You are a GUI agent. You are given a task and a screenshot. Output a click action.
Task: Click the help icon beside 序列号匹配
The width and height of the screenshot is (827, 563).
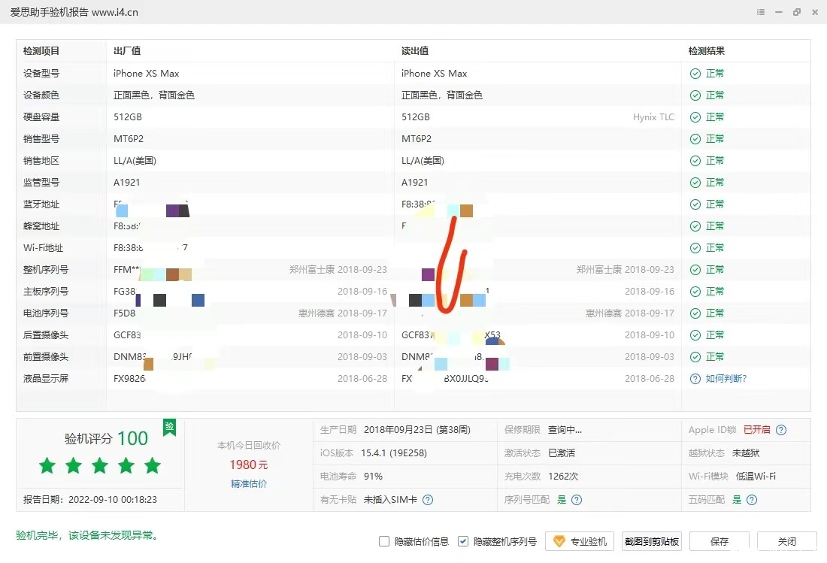(577, 500)
